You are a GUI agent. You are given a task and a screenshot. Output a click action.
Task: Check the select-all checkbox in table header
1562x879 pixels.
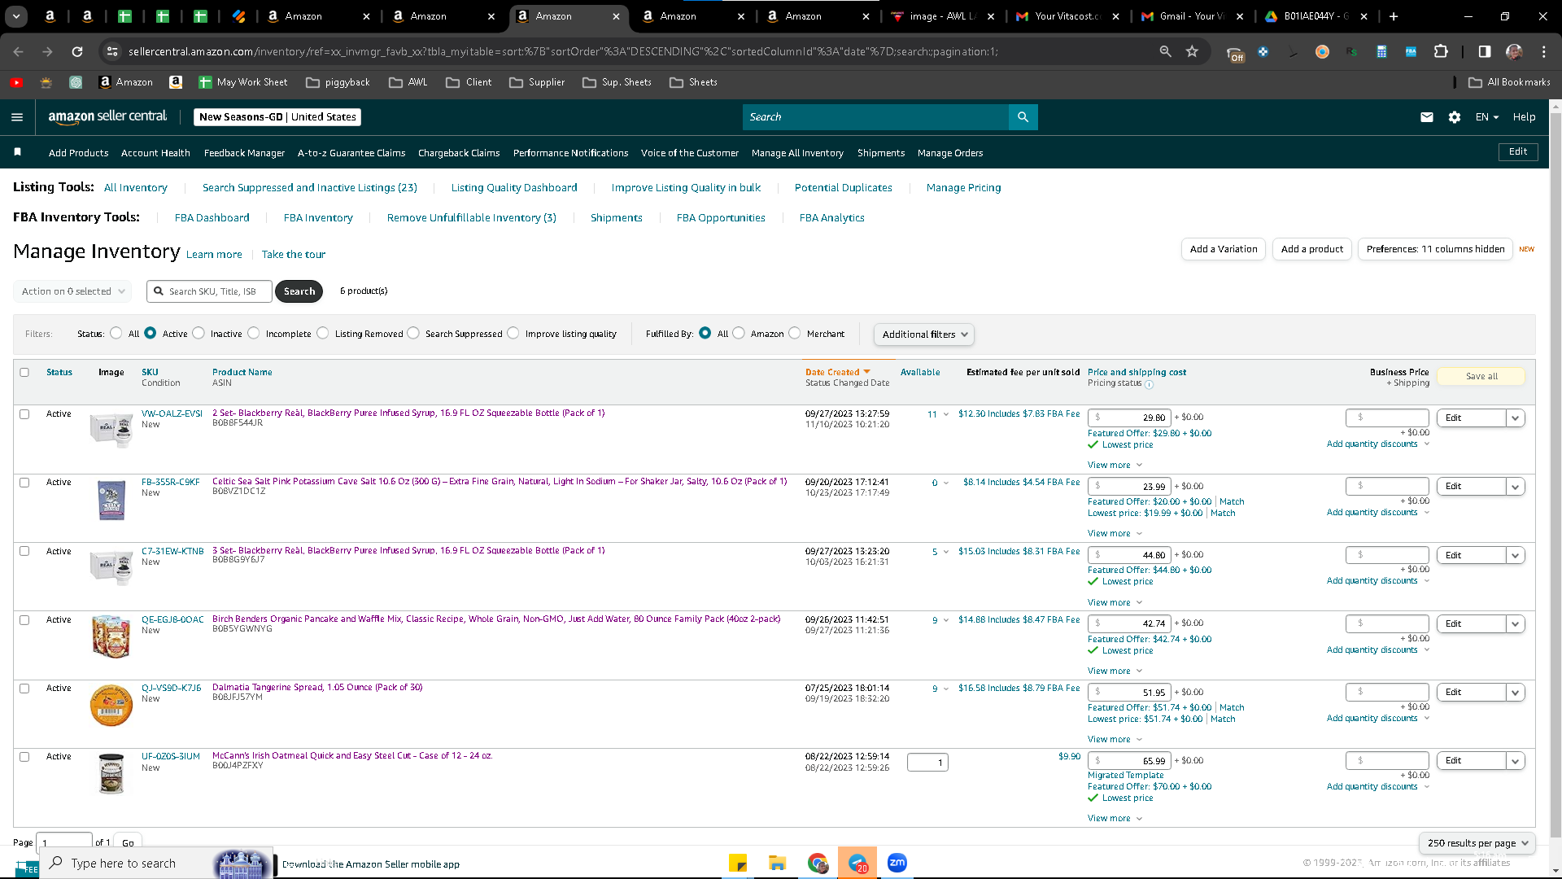click(x=24, y=372)
